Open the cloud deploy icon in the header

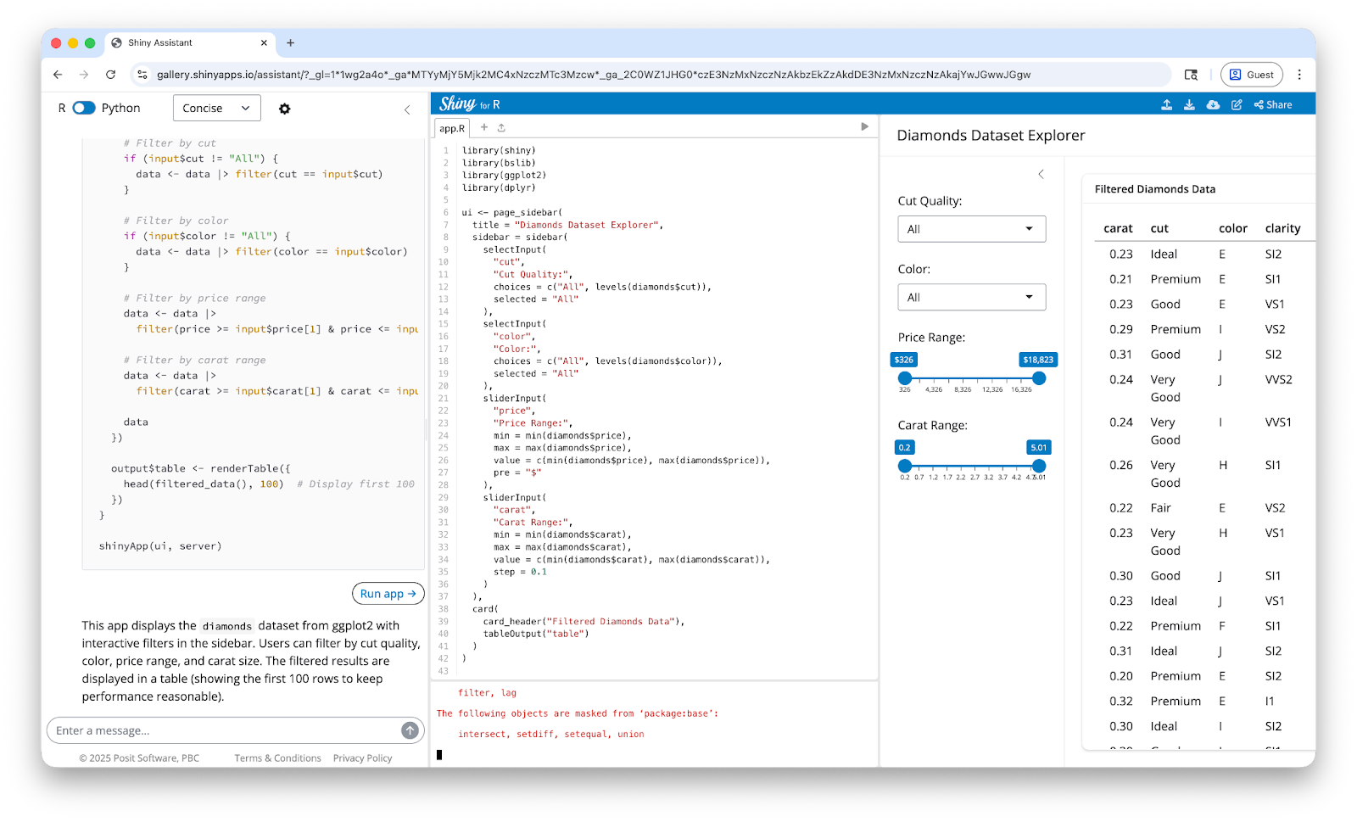1213,104
